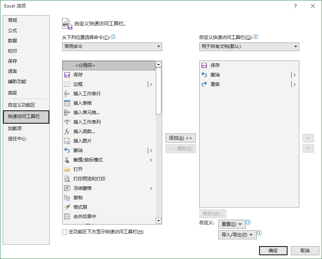The width and height of the screenshot is (322, 259).
Task: Click the command list scroll up arrow
Action: (x=158, y=65)
